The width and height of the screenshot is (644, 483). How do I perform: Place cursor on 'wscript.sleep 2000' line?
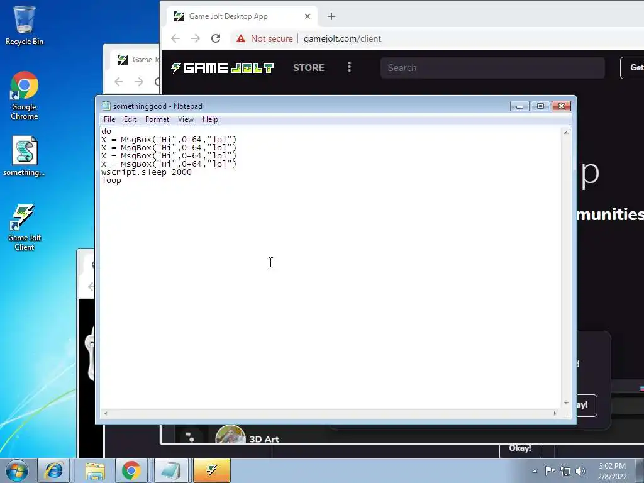coord(146,172)
